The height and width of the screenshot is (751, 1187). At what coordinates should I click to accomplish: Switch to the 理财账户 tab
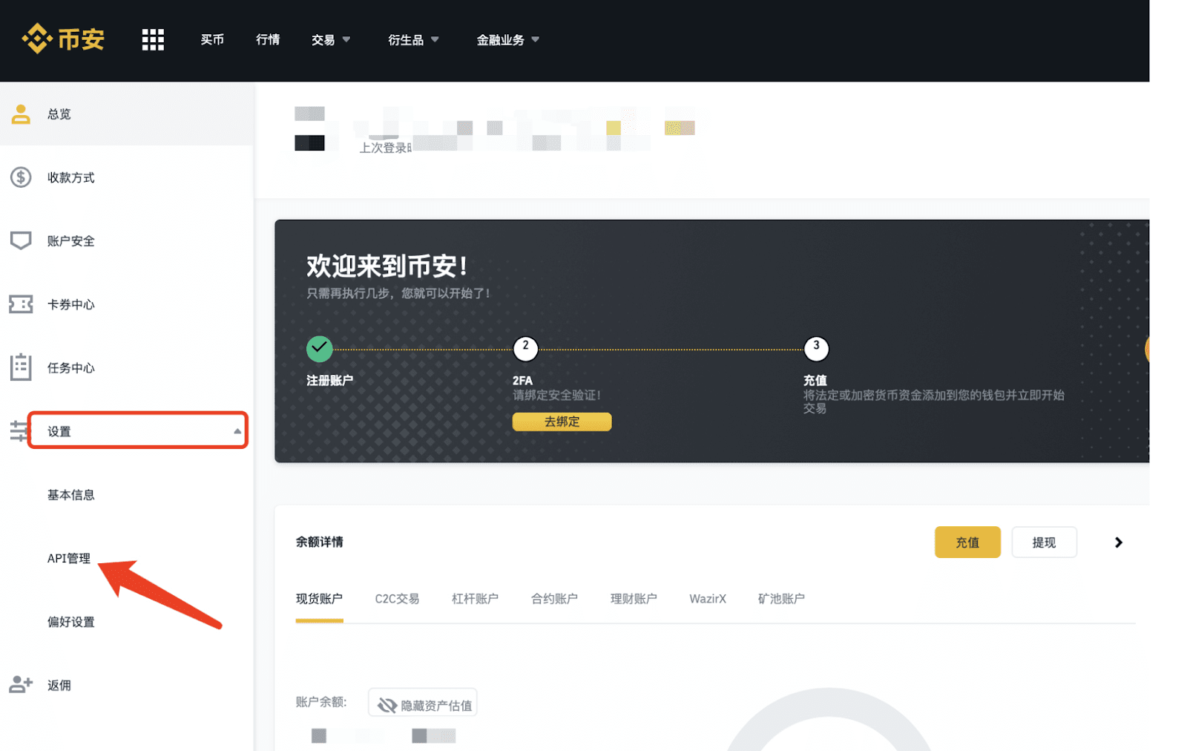point(634,599)
